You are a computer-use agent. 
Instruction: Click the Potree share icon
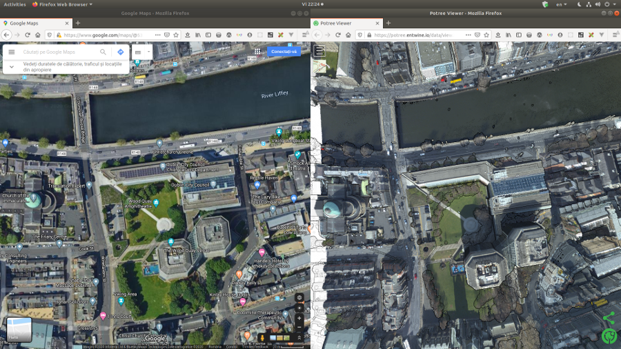pyautogui.click(x=609, y=318)
